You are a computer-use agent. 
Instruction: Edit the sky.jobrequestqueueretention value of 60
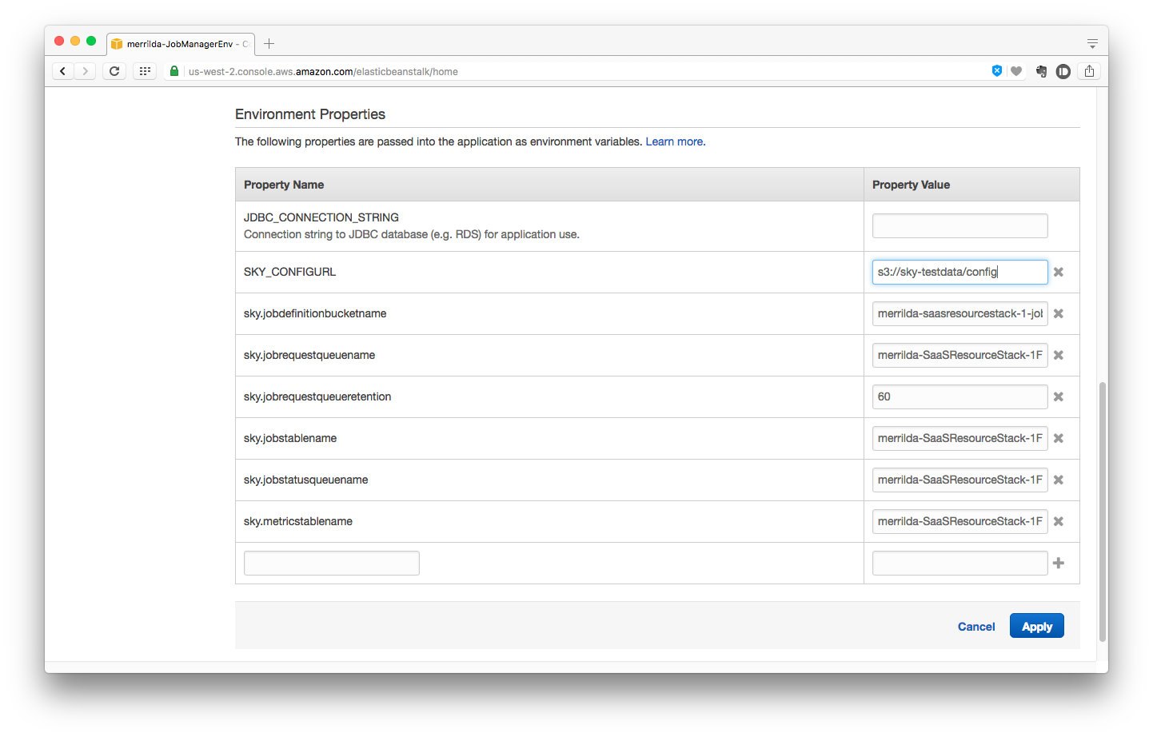pyautogui.click(x=960, y=396)
